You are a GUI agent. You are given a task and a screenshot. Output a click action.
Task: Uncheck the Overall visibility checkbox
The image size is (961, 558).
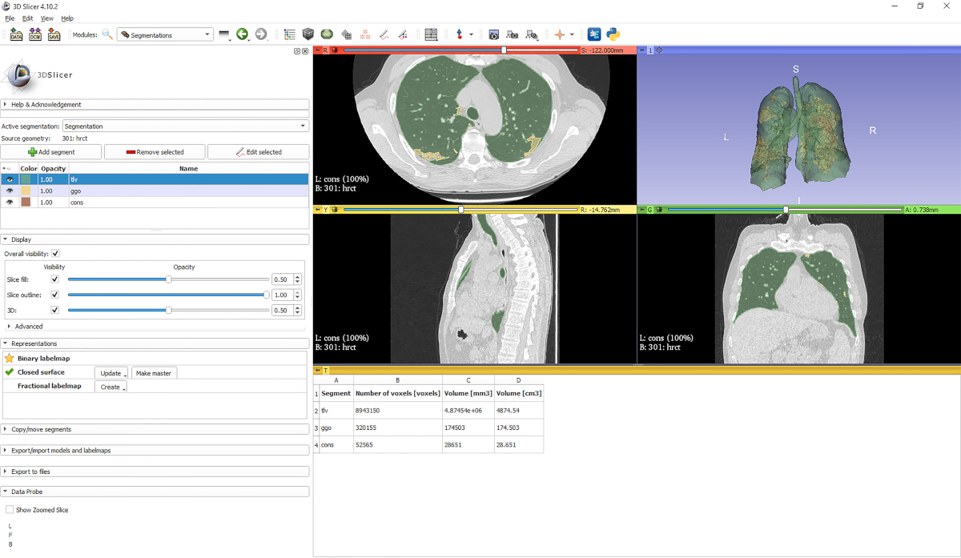tap(55, 254)
